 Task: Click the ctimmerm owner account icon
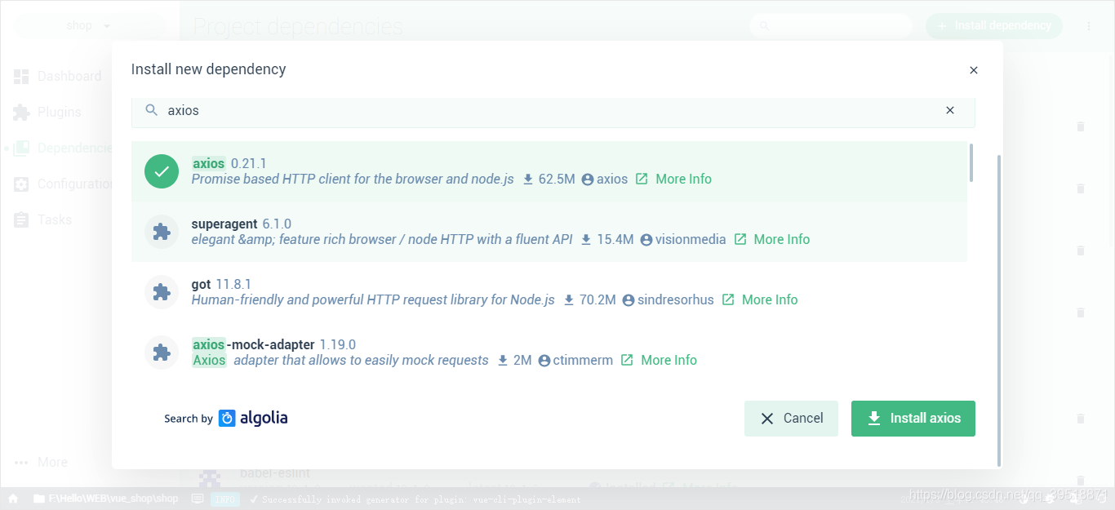click(x=544, y=360)
